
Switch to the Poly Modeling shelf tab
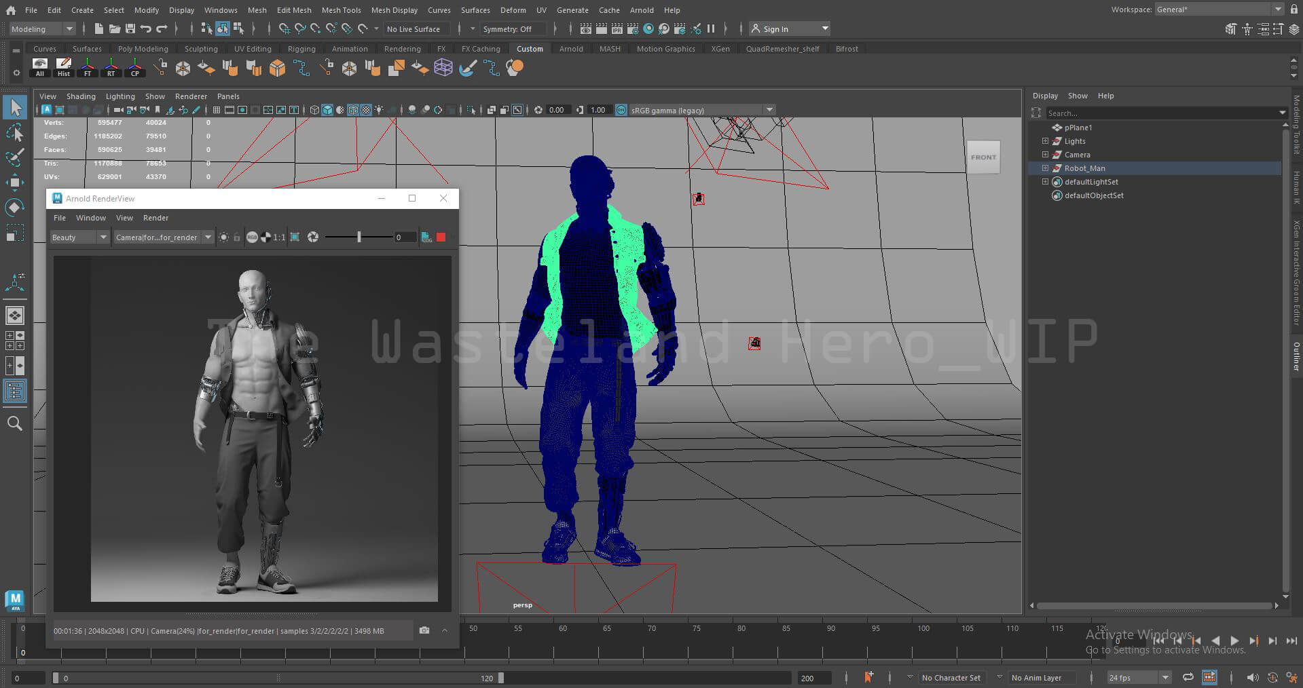coord(143,49)
